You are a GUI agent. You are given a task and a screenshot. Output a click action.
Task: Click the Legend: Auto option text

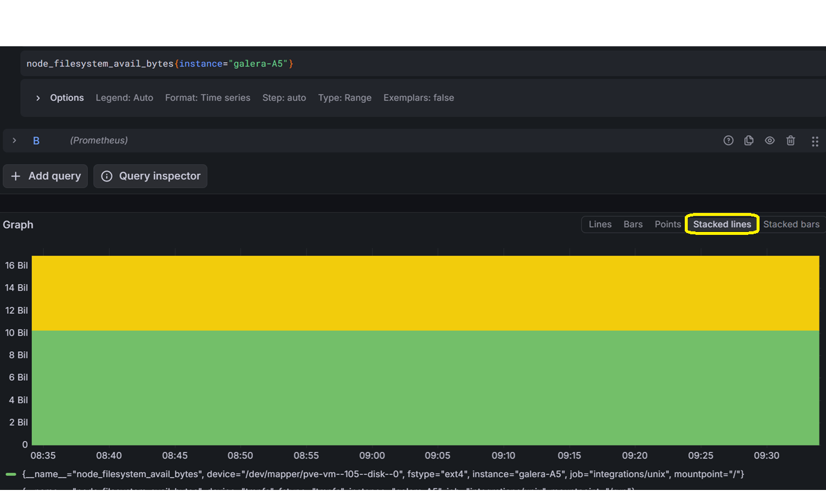click(124, 98)
